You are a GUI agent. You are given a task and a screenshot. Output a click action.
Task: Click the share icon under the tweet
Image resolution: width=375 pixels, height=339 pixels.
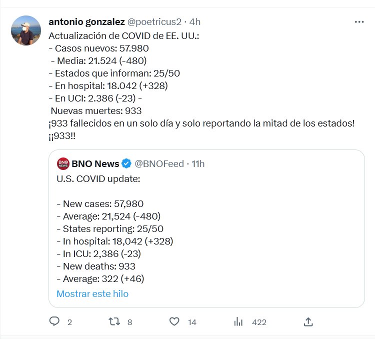pos(308,321)
